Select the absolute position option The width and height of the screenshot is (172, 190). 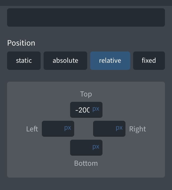(x=65, y=61)
